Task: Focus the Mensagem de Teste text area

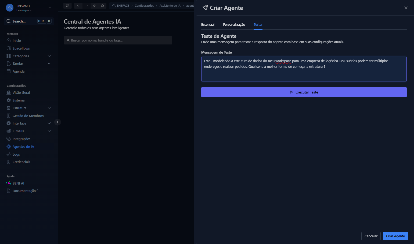Action: pyautogui.click(x=304, y=69)
